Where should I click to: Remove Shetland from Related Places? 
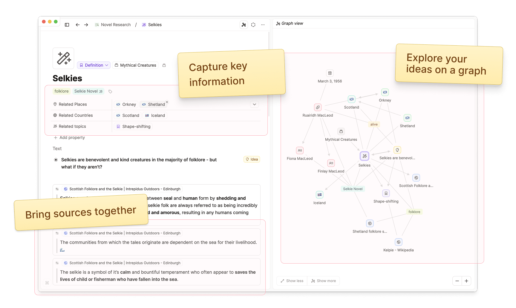coord(167,102)
